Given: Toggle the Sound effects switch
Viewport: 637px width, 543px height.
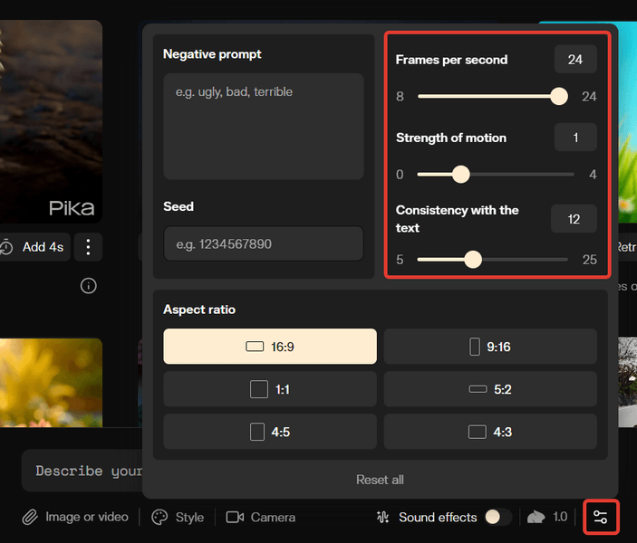Looking at the screenshot, I should click(498, 517).
